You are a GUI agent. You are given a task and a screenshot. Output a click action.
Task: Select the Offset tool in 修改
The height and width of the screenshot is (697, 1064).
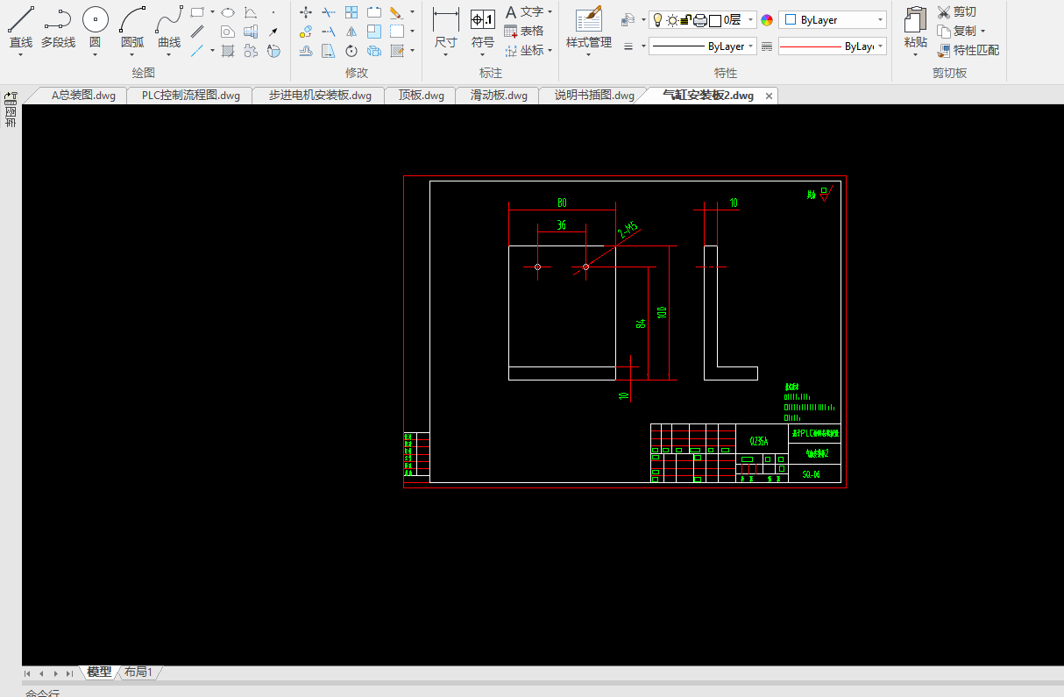coord(306,51)
